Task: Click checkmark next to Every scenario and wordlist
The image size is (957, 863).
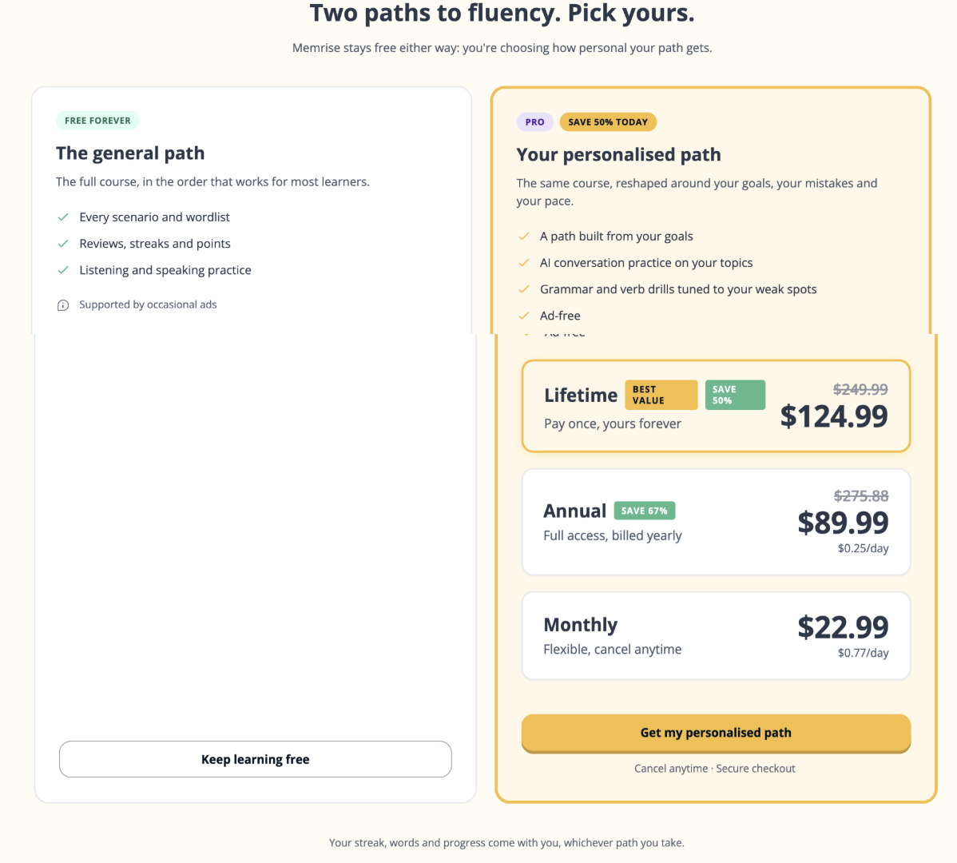Action: [x=63, y=217]
